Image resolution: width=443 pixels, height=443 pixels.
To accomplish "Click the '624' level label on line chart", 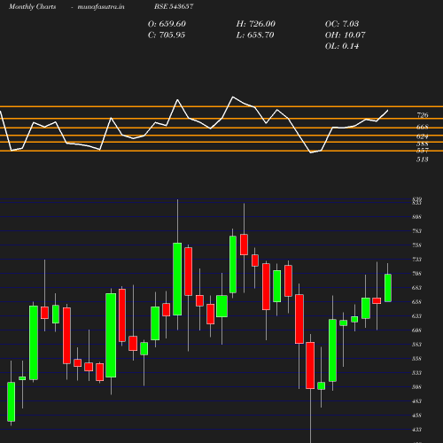I will (423, 136).
